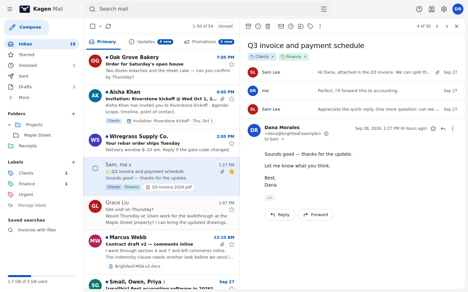
Task: Open the select dropdown arrow
Action: (100, 26)
